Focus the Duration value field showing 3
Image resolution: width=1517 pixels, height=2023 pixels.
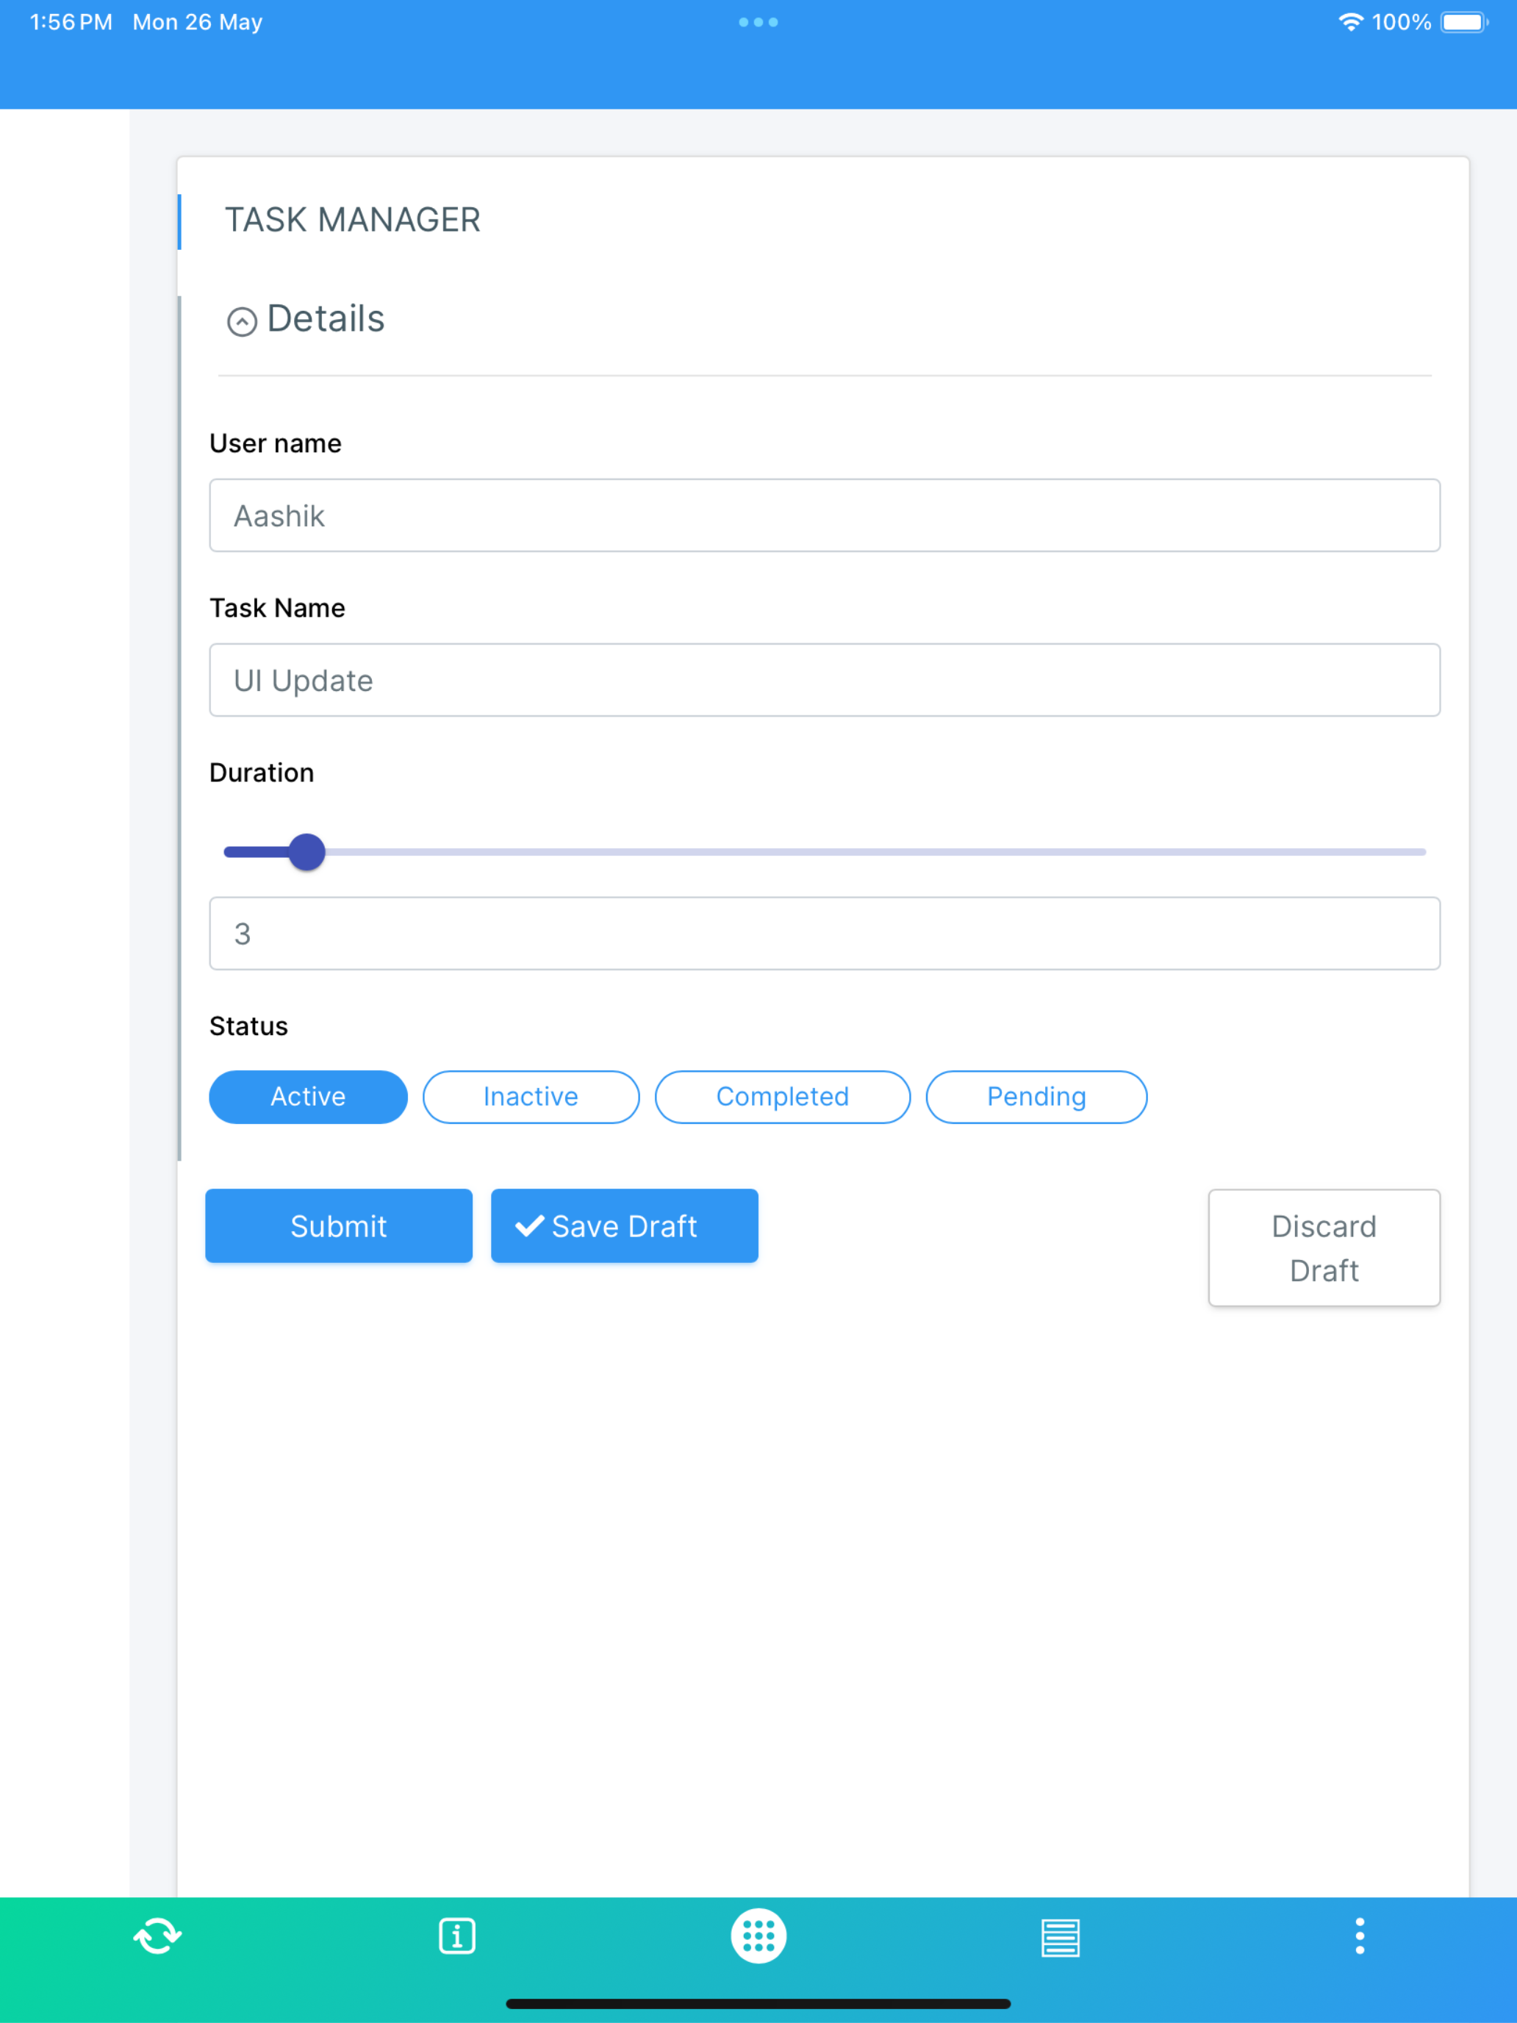pos(825,933)
